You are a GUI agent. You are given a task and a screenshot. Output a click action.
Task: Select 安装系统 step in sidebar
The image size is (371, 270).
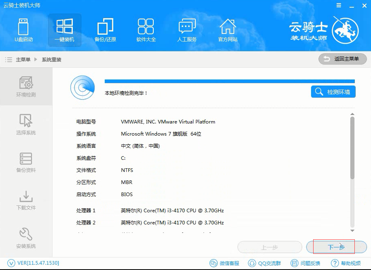[26, 238]
